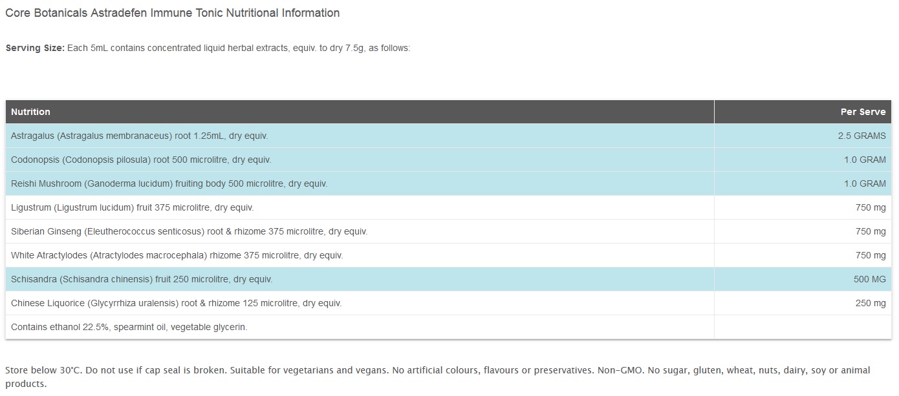Viewport: 899px width, 396px height.
Task: Click the Store below 30°C storage note
Action: coord(438,377)
